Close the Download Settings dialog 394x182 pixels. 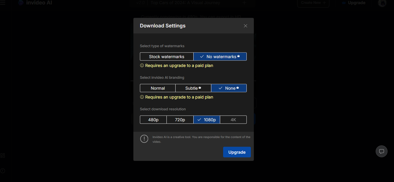point(245,26)
